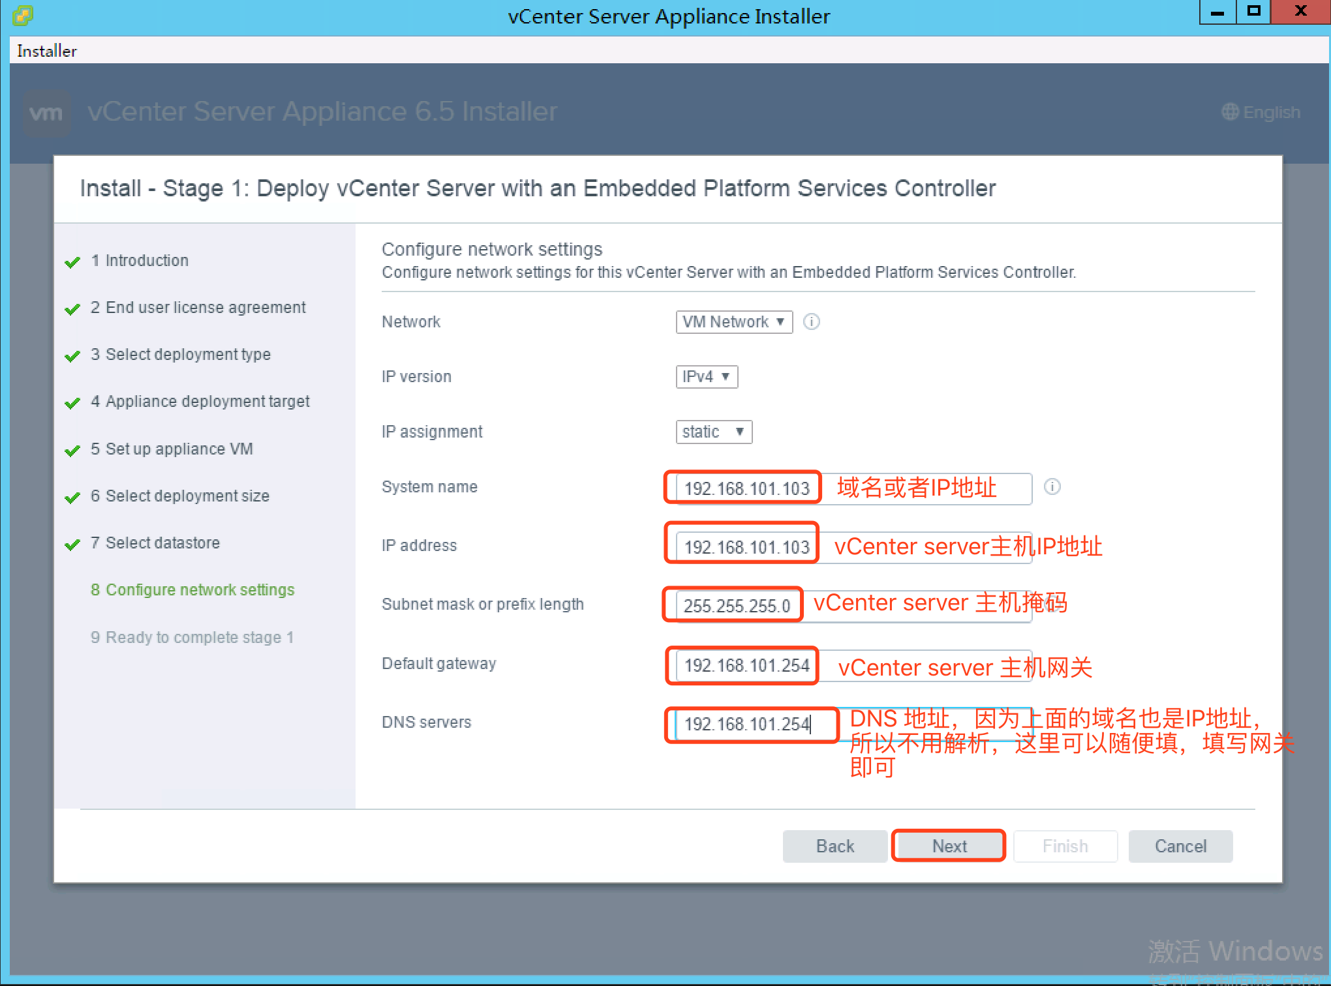Maximize the installer window

1253,12
